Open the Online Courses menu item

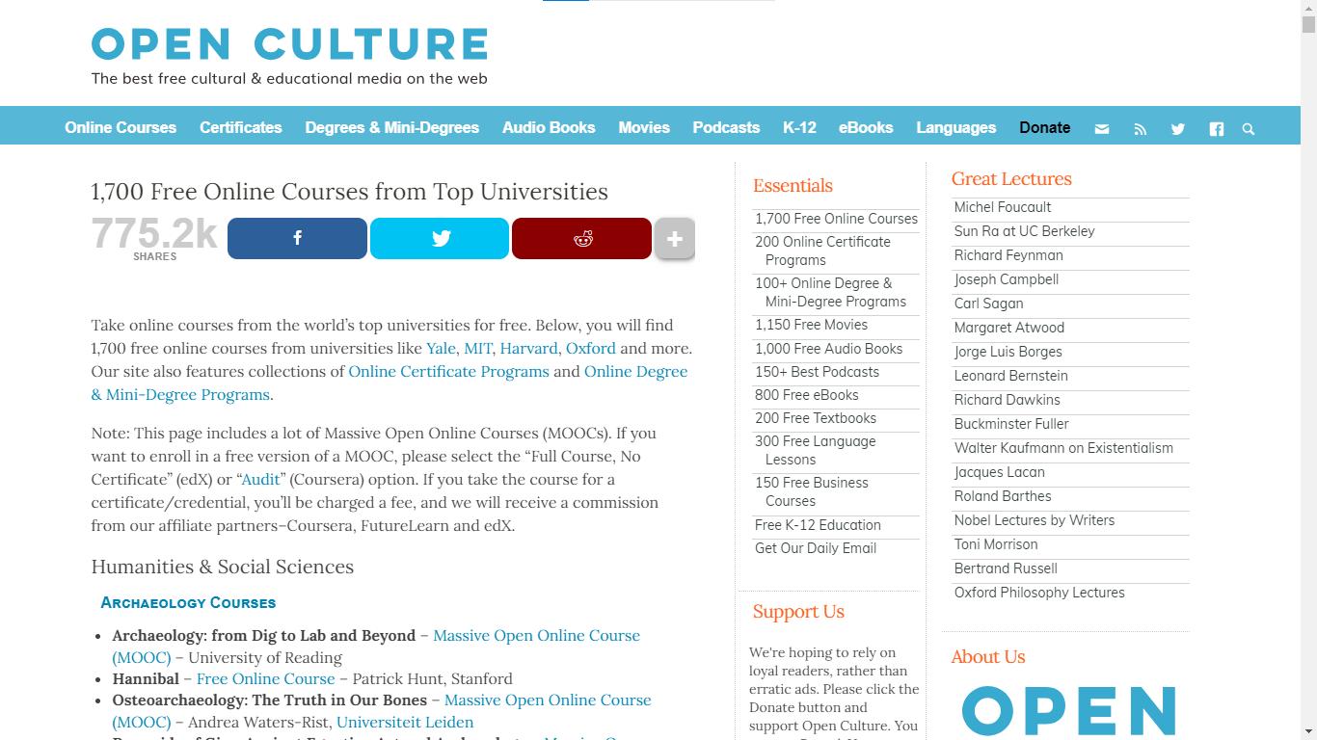121,127
